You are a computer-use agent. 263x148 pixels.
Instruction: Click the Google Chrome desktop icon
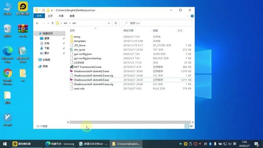click(7, 77)
